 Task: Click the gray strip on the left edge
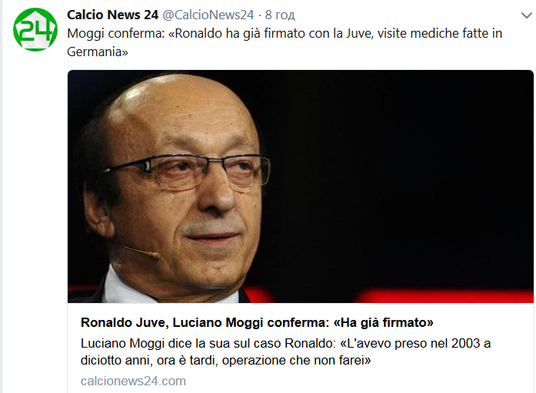coord(1,197)
